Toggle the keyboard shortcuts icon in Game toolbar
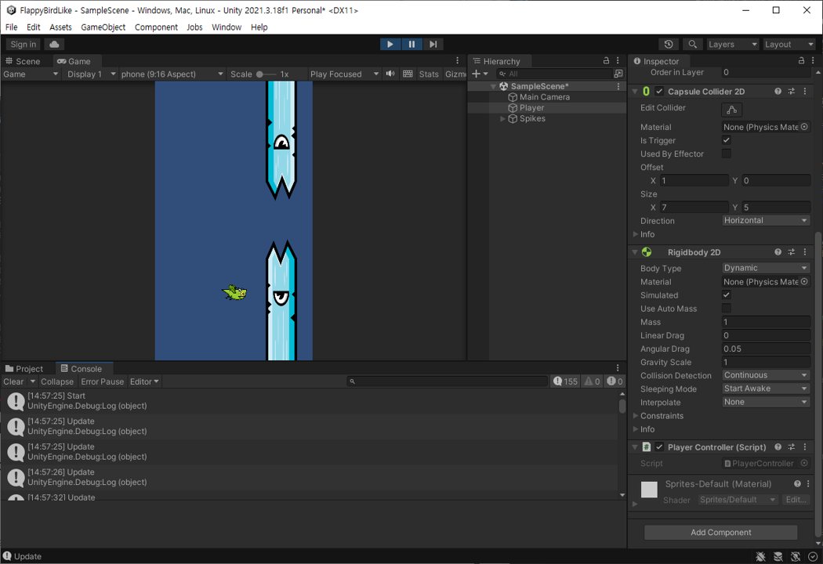This screenshot has width=823, height=564. 408,74
